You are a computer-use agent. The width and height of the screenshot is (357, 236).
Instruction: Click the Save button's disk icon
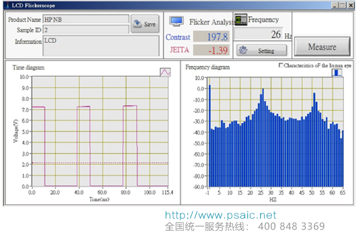pos(137,24)
